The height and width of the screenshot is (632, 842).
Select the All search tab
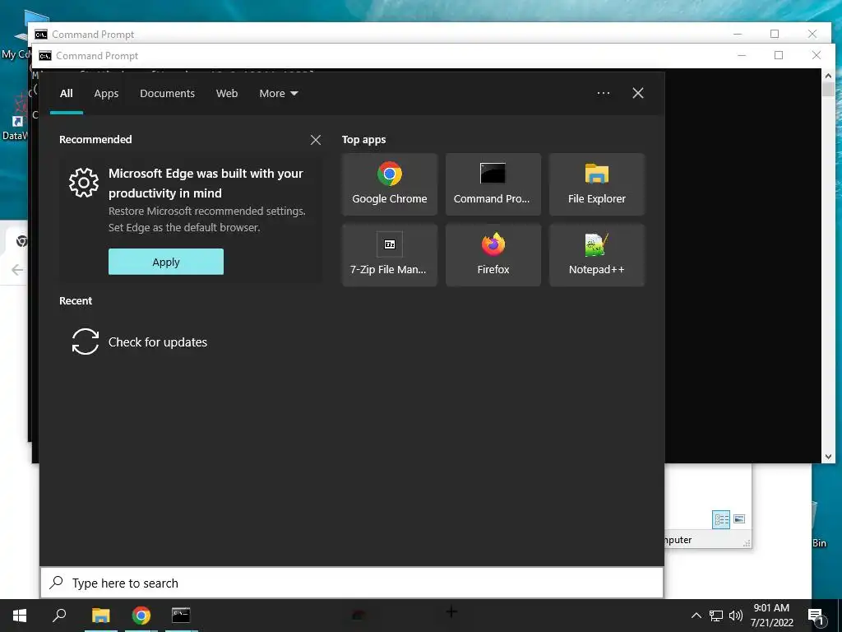pos(66,94)
